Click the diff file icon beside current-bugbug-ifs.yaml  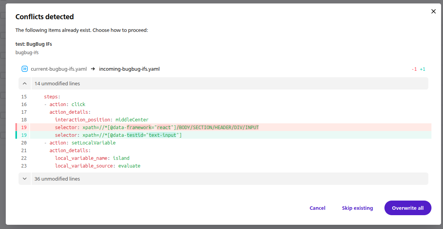(25, 69)
